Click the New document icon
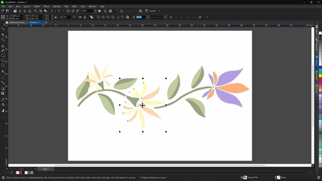Image resolution: width=322 pixels, height=181 pixels. [x=3, y=11]
